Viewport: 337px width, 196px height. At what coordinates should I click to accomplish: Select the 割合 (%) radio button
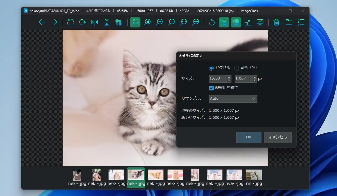(237, 68)
